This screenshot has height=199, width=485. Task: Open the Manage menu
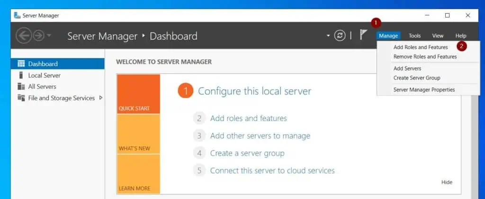pyautogui.click(x=388, y=36)
